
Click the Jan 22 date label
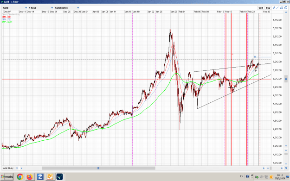pos(151,12)
